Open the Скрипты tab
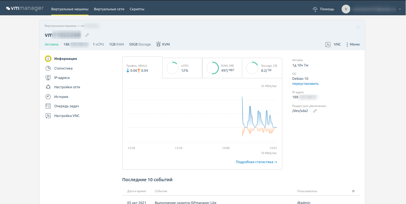Viewport: 406px width, 204px height. (x=137, y=9)
